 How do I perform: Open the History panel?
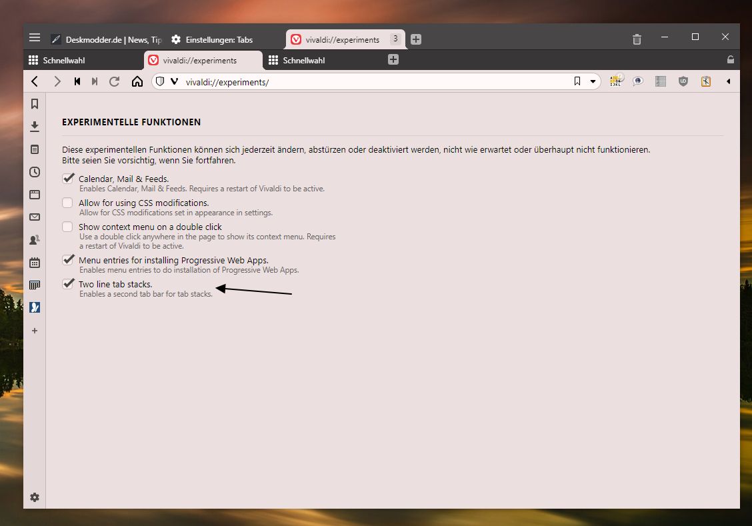coord(35,171)
